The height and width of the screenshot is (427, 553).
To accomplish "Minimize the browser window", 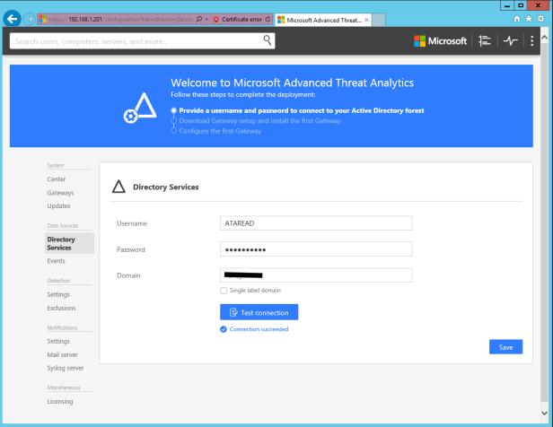I will click(507, 5).
